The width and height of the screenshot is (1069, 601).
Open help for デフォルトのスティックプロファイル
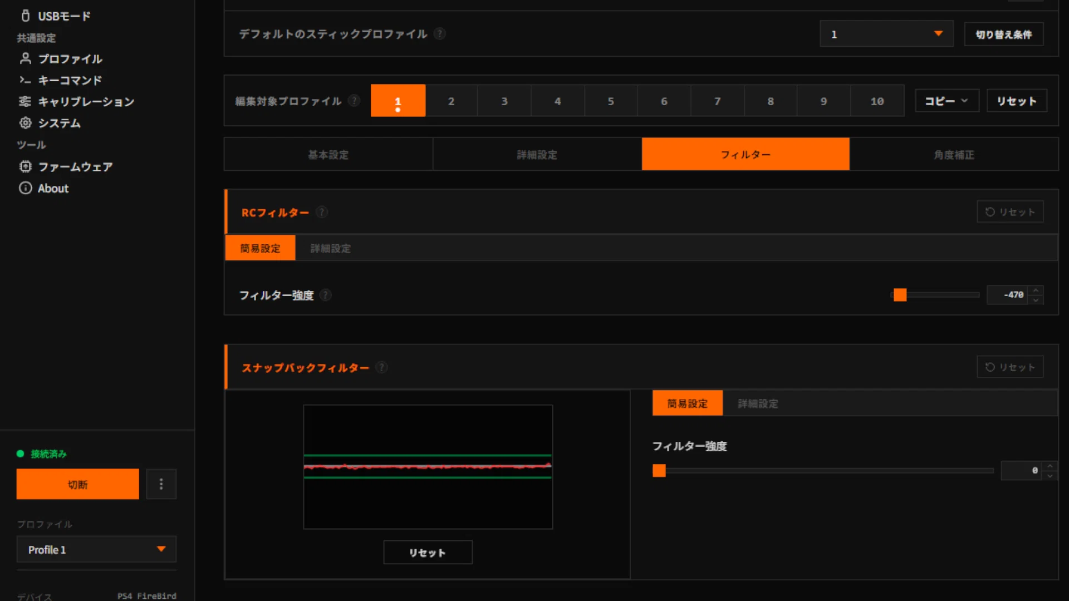tap(439, 33)
